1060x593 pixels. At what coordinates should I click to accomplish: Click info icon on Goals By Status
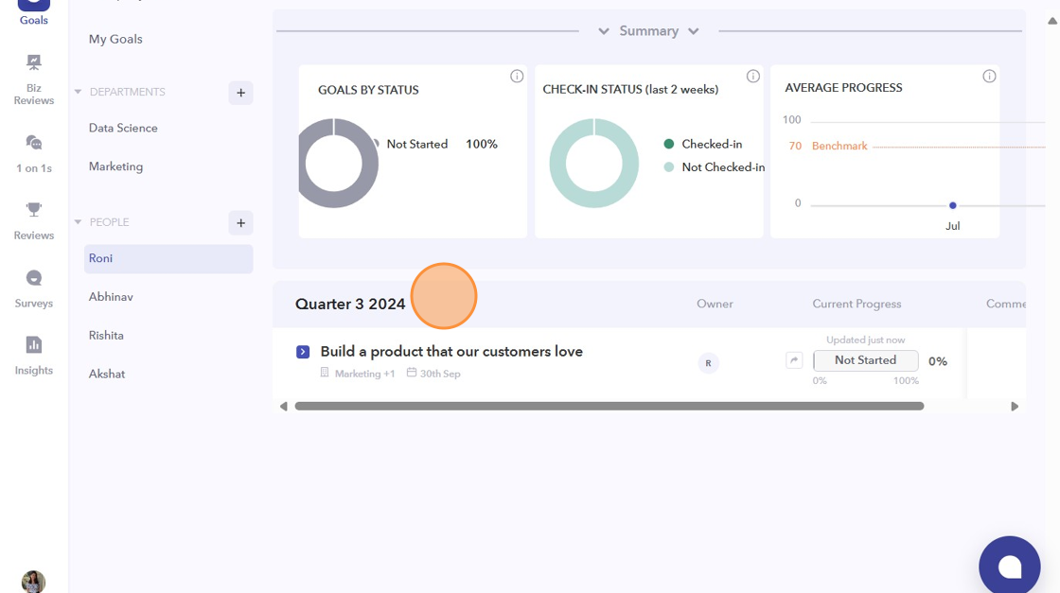click(517, 77)
